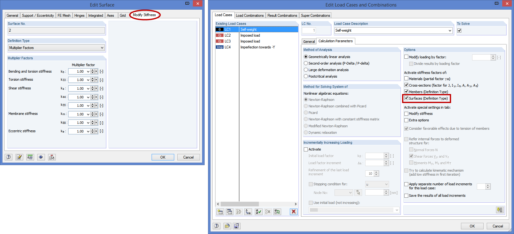Screen dimensions: 514x234
Task: Click the eye view icon in Edit Surface
Action: (x=41, y=157)
